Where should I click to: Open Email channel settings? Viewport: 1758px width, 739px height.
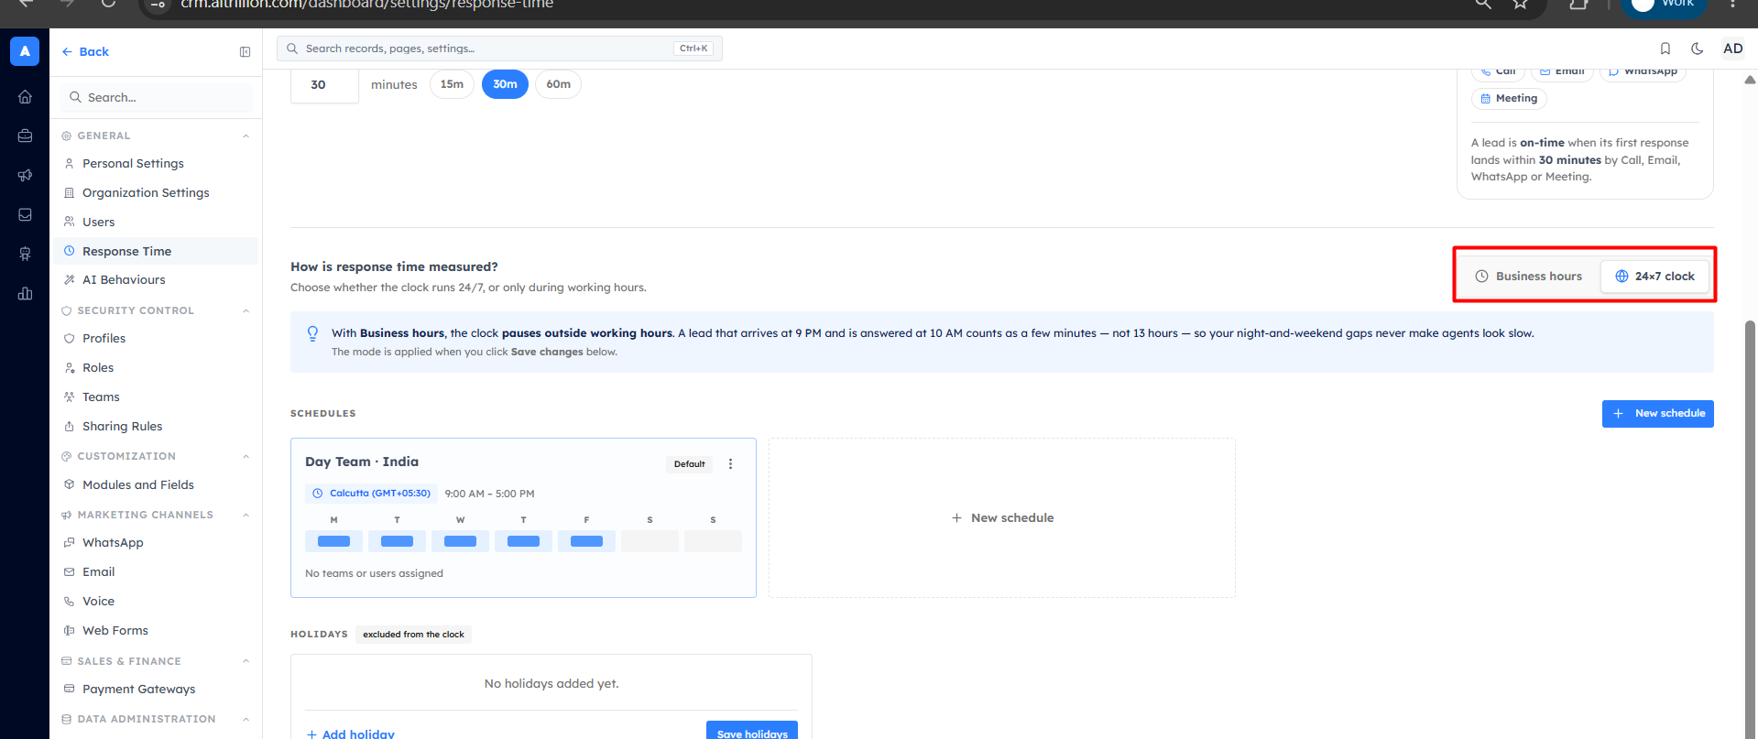tap(156, 572)
